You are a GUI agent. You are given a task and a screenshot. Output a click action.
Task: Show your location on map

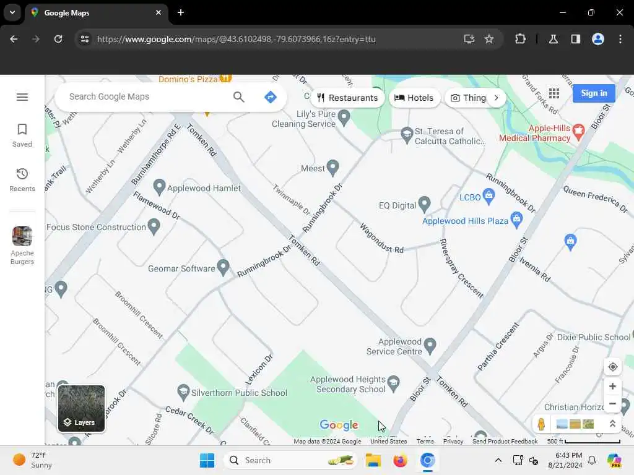612,367
